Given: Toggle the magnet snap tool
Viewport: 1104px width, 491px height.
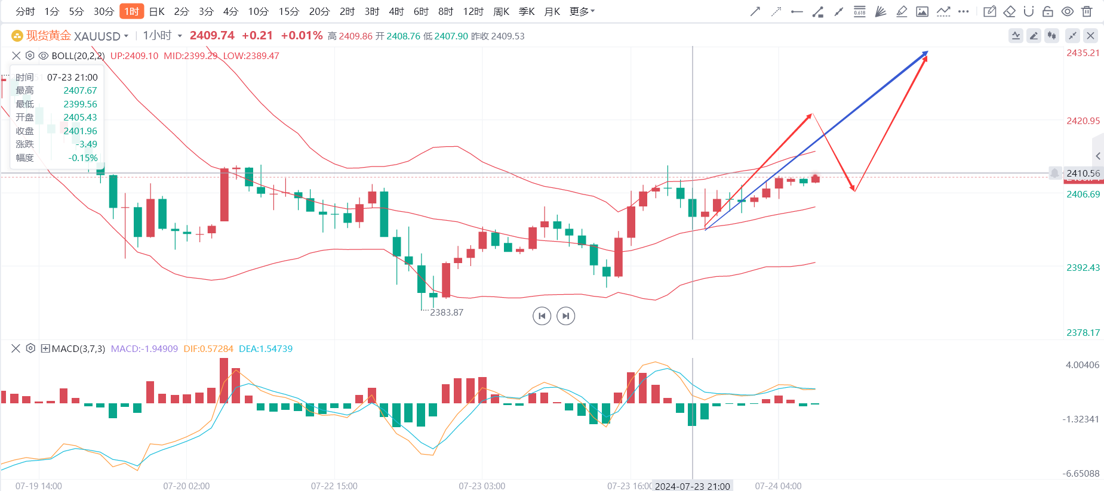Looking at the screenshot, I should (x=1029, y=11).
